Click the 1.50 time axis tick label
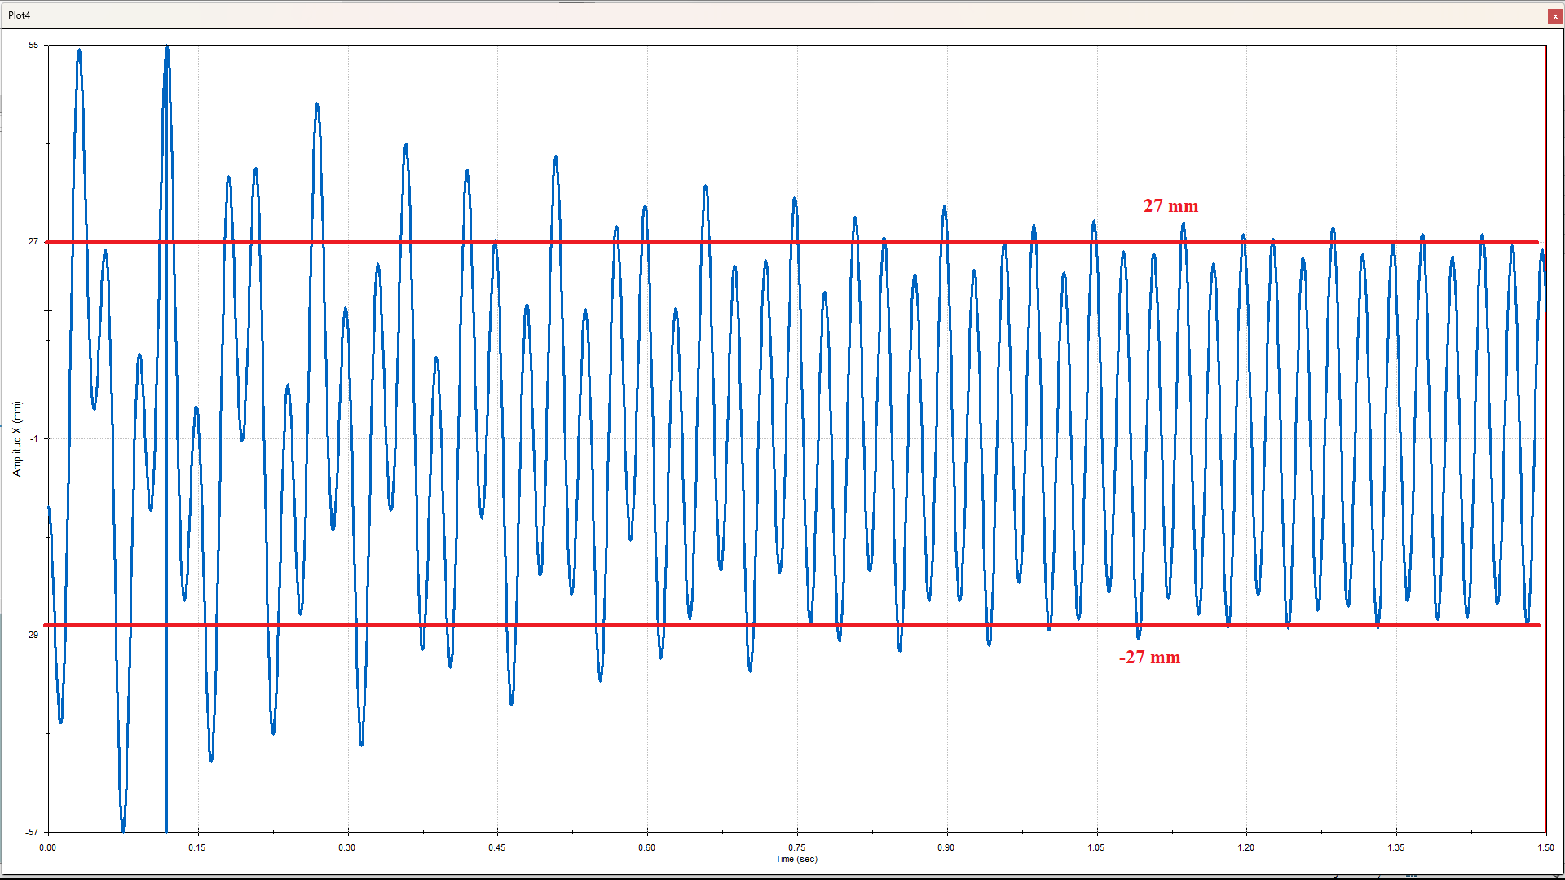1565x880 pixels. 1545,847
